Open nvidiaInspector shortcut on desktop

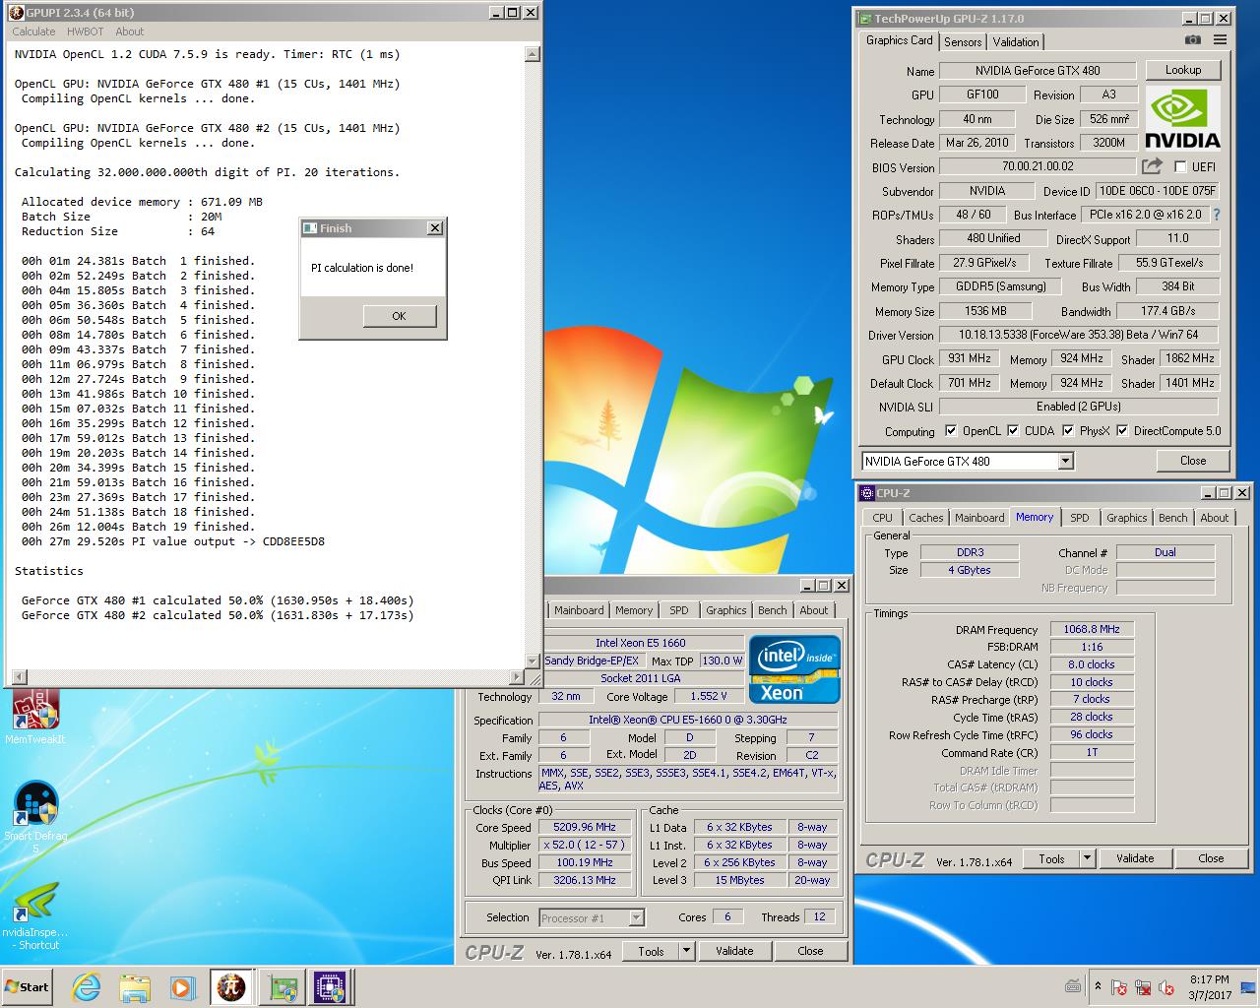tap(35, 915)
